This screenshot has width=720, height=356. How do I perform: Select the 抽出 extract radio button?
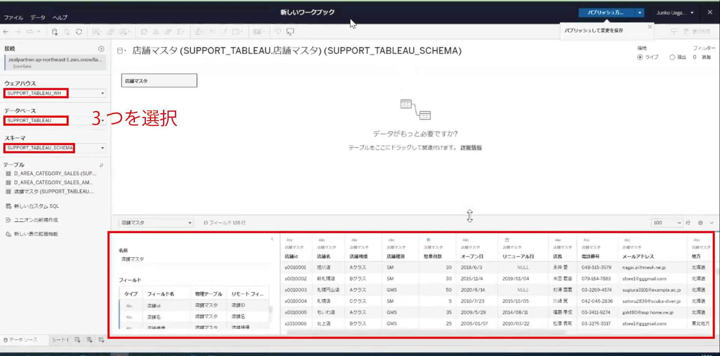(672, 57)
